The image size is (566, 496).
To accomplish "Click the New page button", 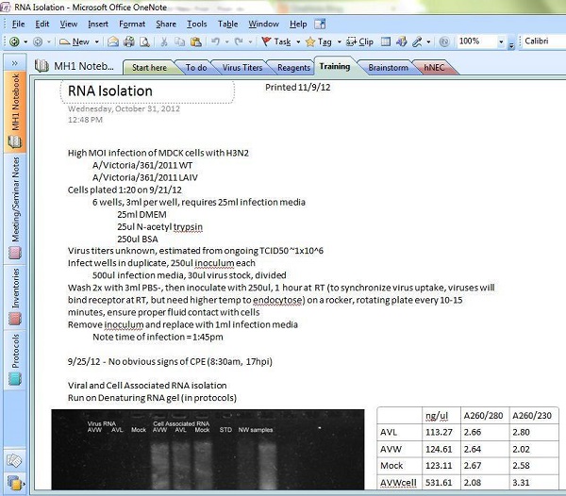I will (x=74, y=41).
